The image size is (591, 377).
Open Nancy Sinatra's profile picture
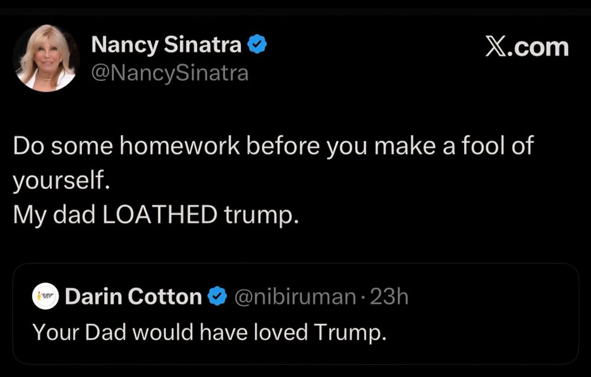[46, 58]
